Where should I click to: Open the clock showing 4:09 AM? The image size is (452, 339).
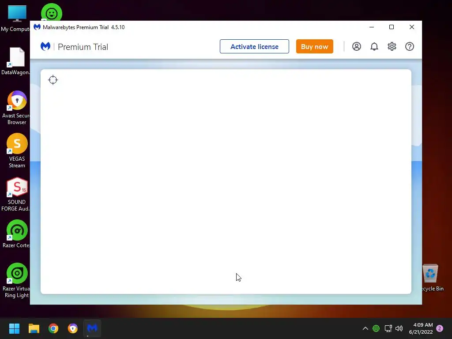pyautogui.click(x=421, y=328)
